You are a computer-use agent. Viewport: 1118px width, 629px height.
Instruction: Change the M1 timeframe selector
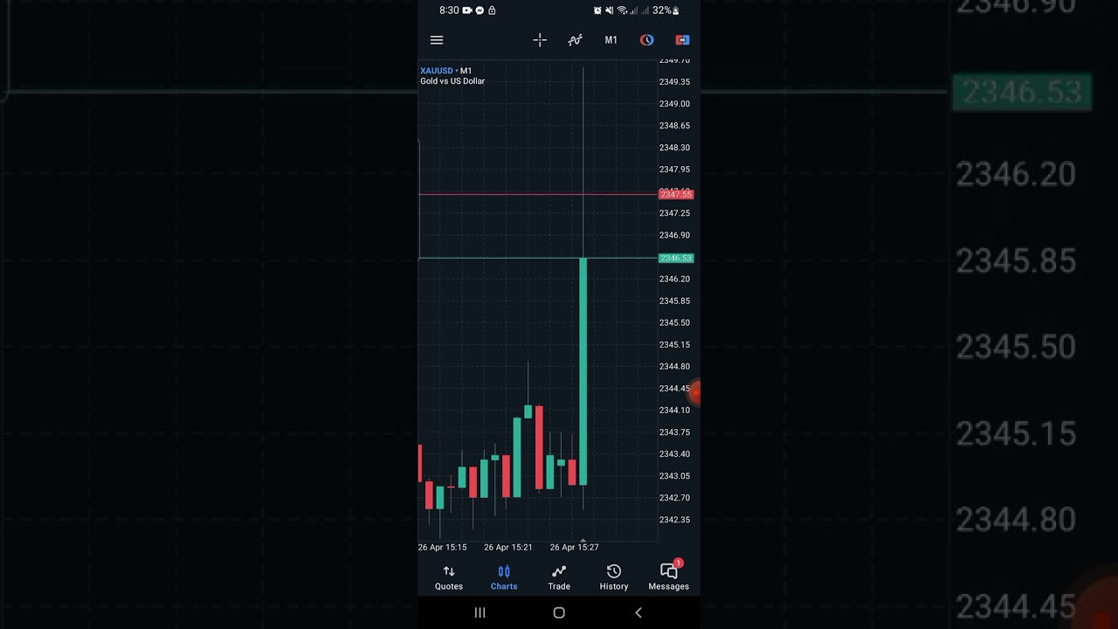pyautogui.click(x=611, y=40)
